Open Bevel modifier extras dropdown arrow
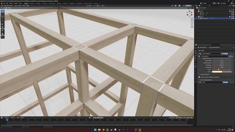Screen dimensions: 235x132 pos(229,82)
